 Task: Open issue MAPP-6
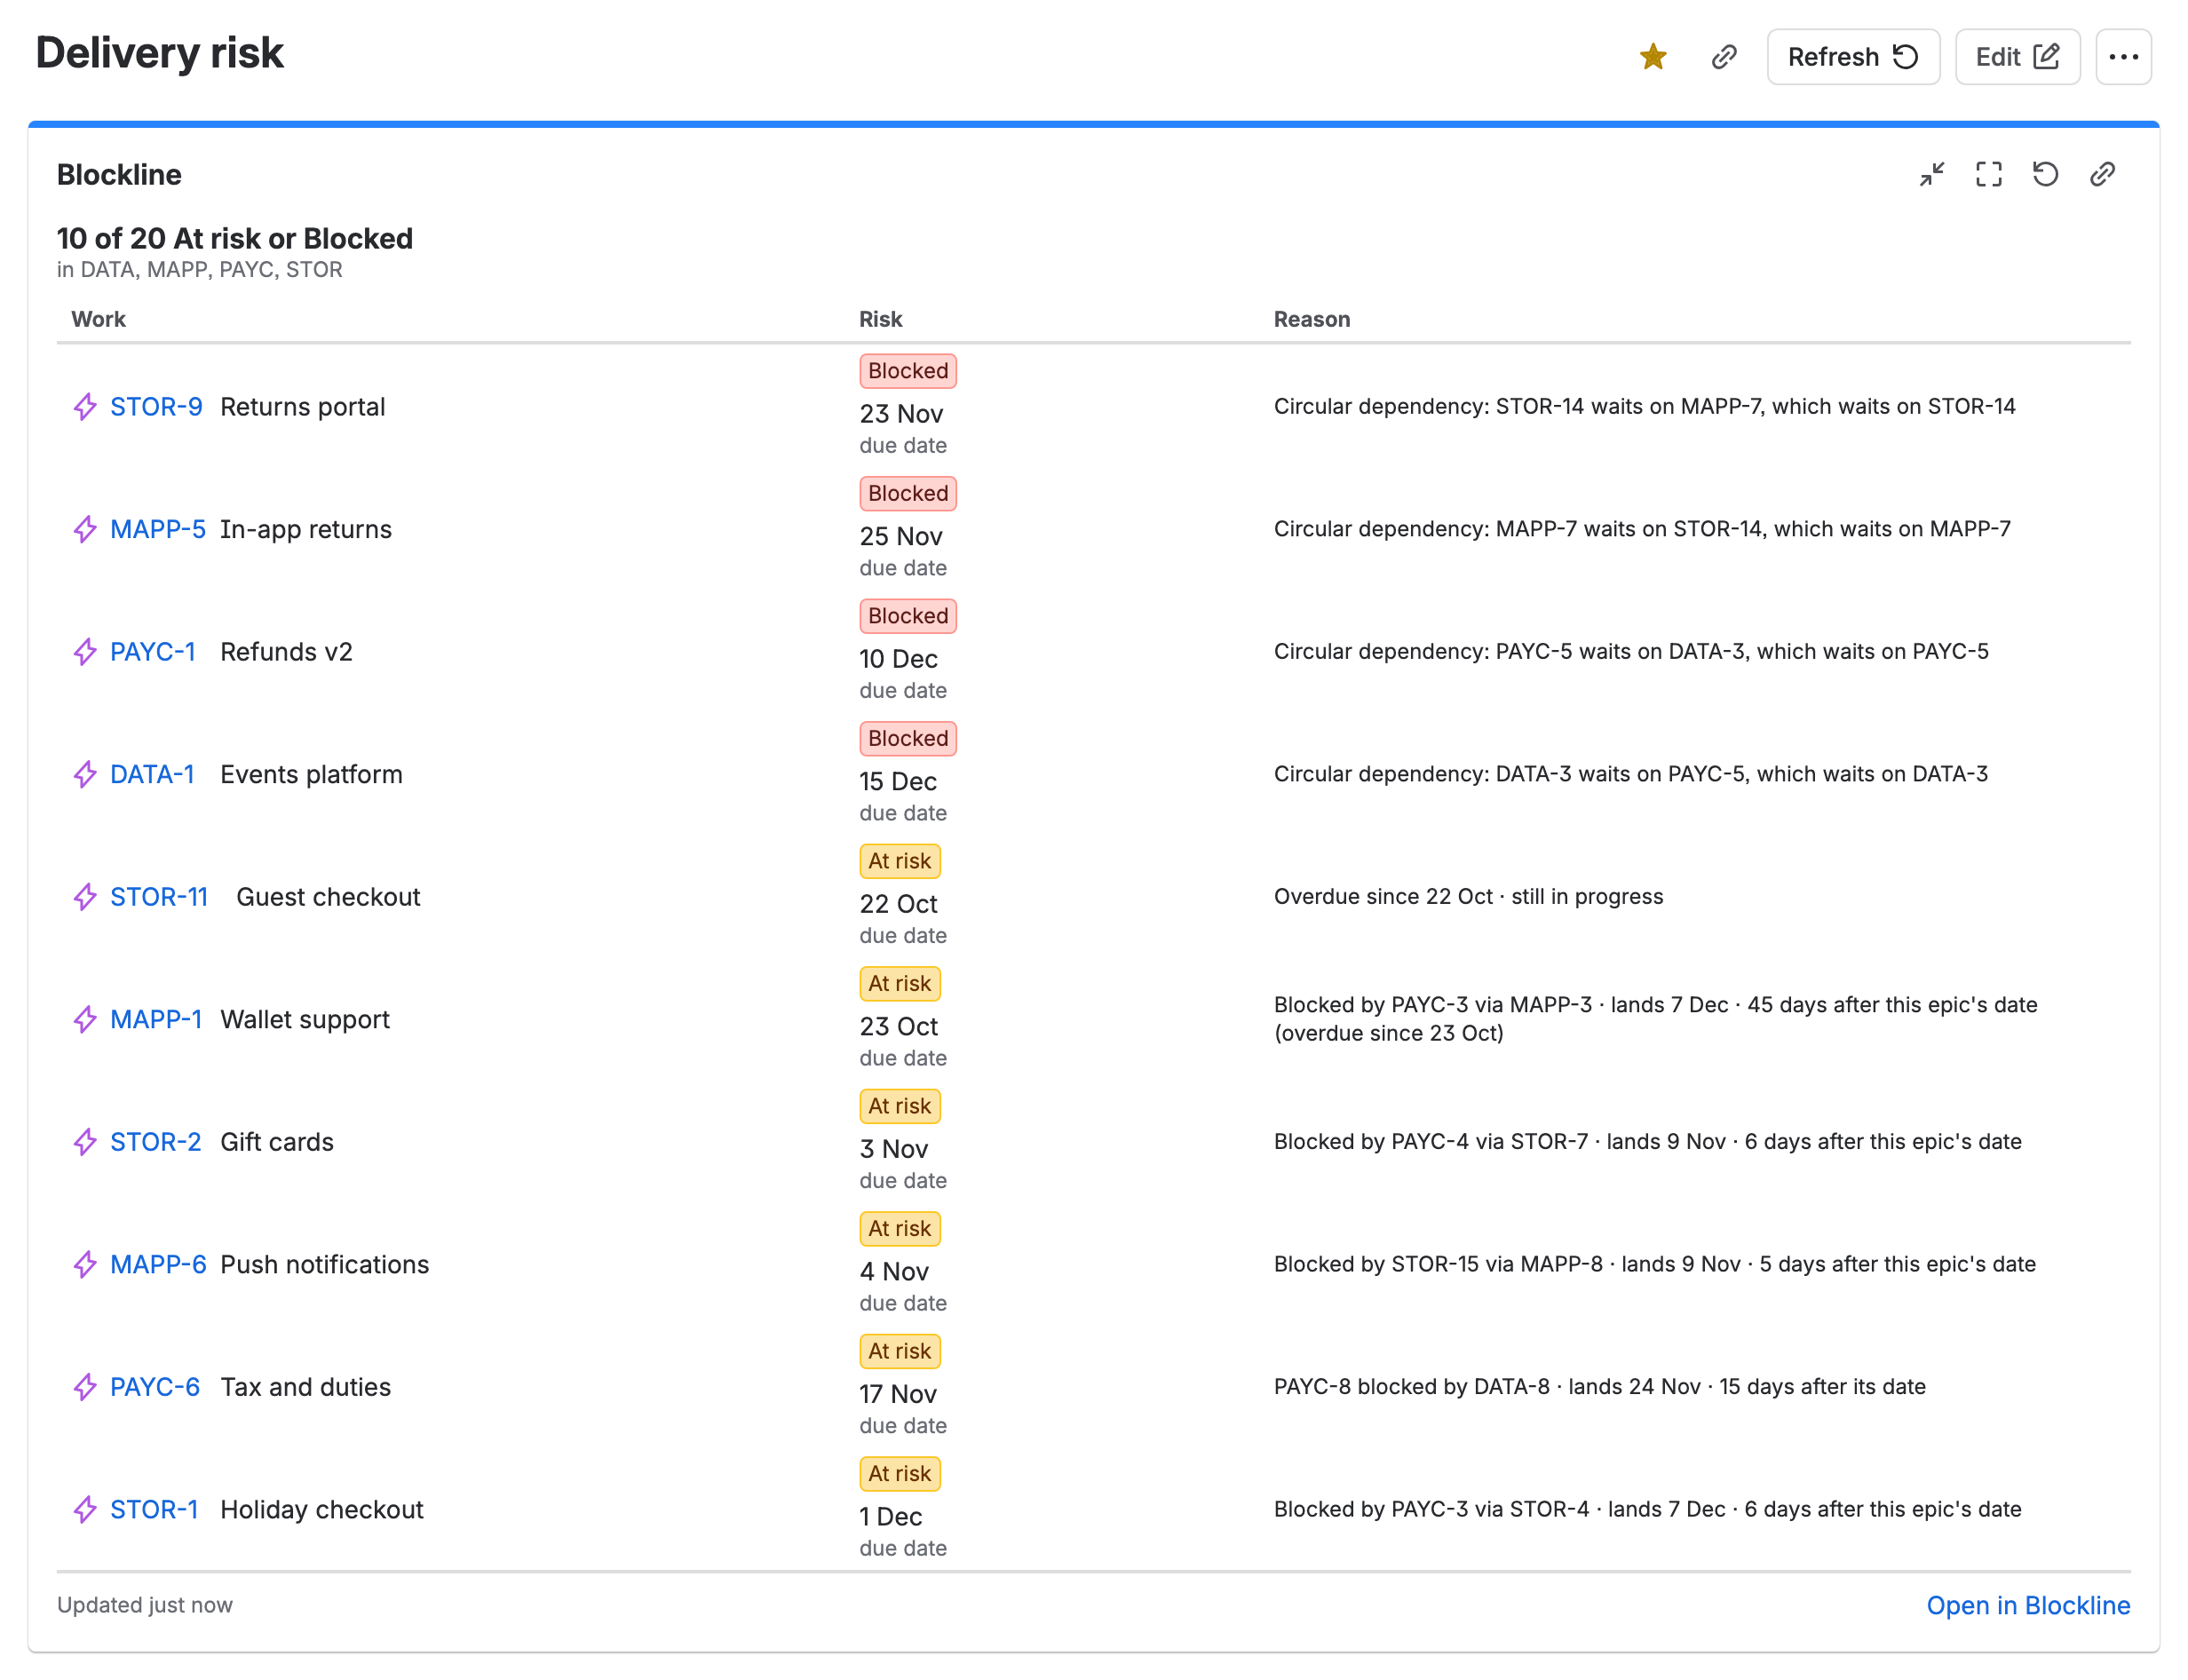click(x=158, y=1264)
